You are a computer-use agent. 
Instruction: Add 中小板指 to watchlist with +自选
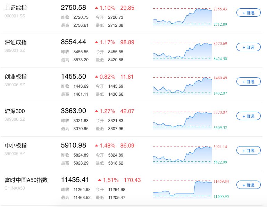point(249,151)
